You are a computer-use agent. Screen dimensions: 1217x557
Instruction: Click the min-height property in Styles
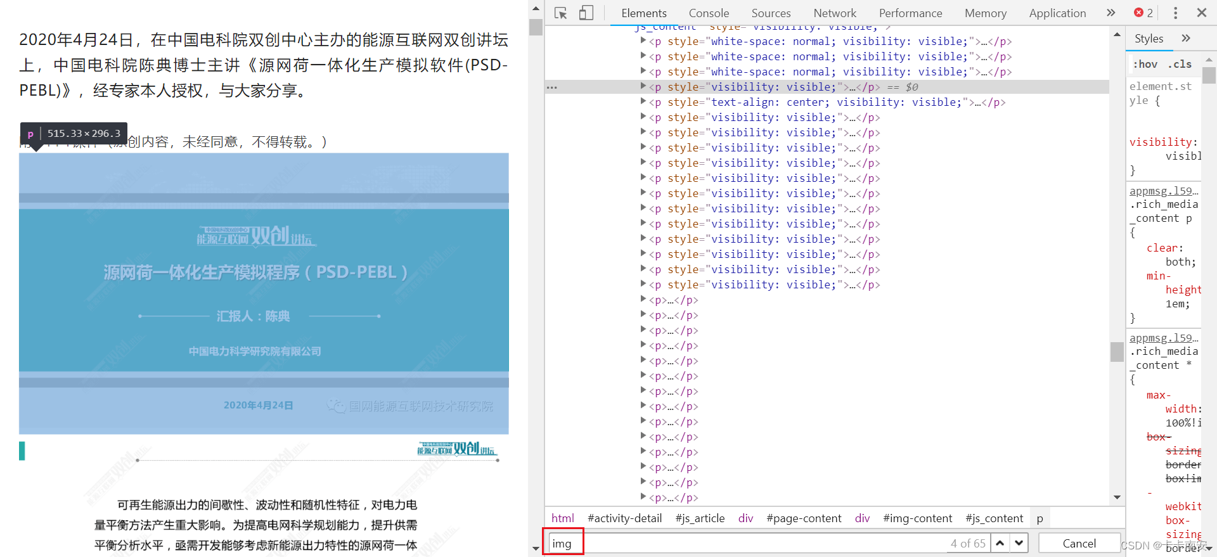(x=1173, y=283)
